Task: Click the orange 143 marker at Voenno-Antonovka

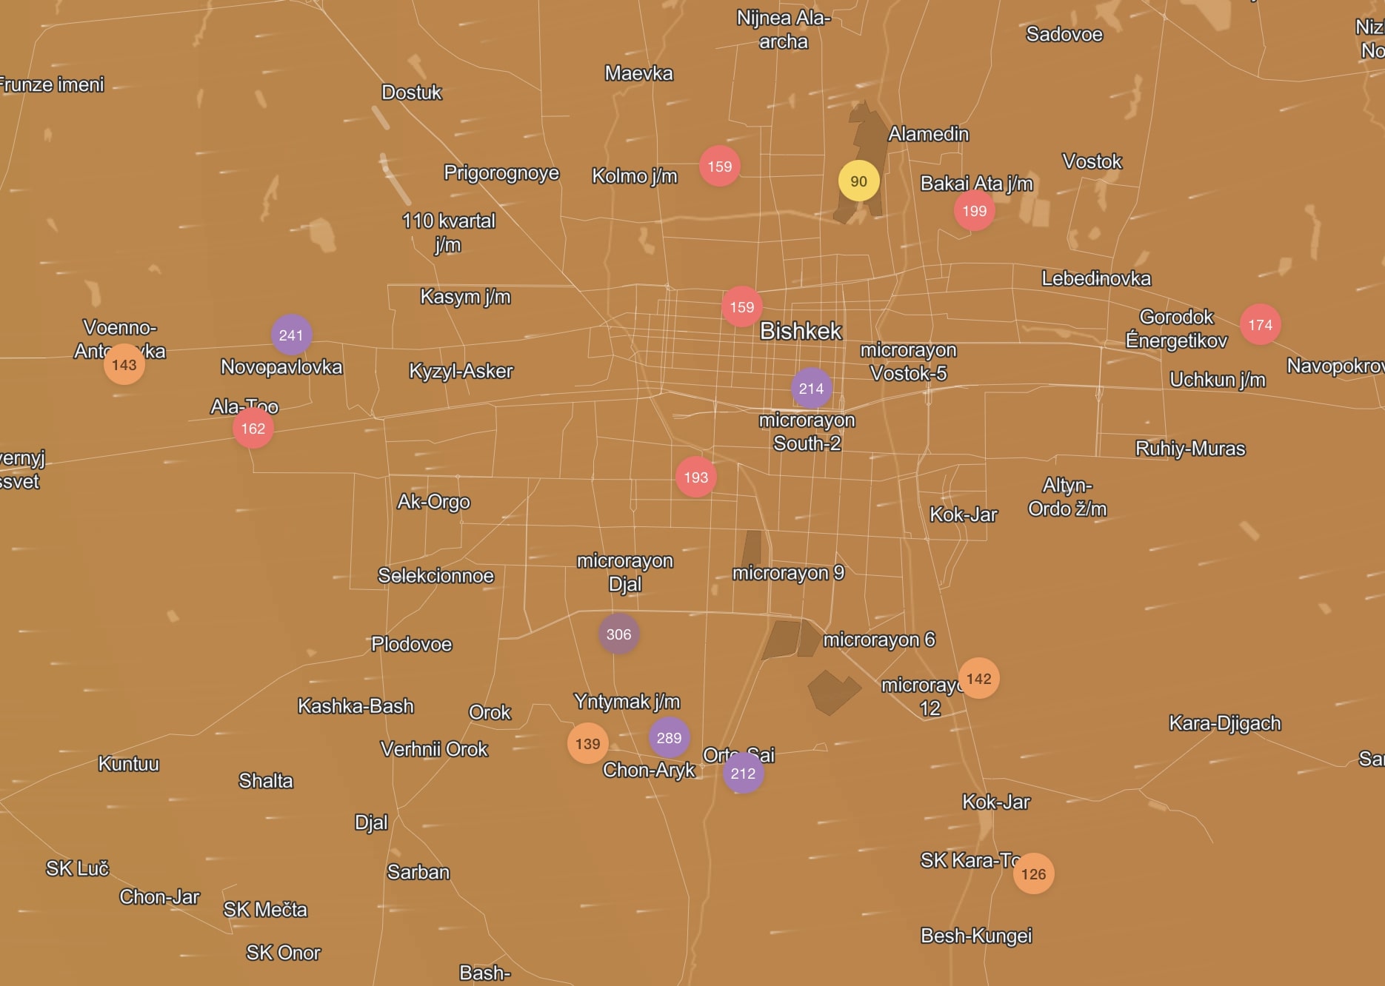Action: 124,365
